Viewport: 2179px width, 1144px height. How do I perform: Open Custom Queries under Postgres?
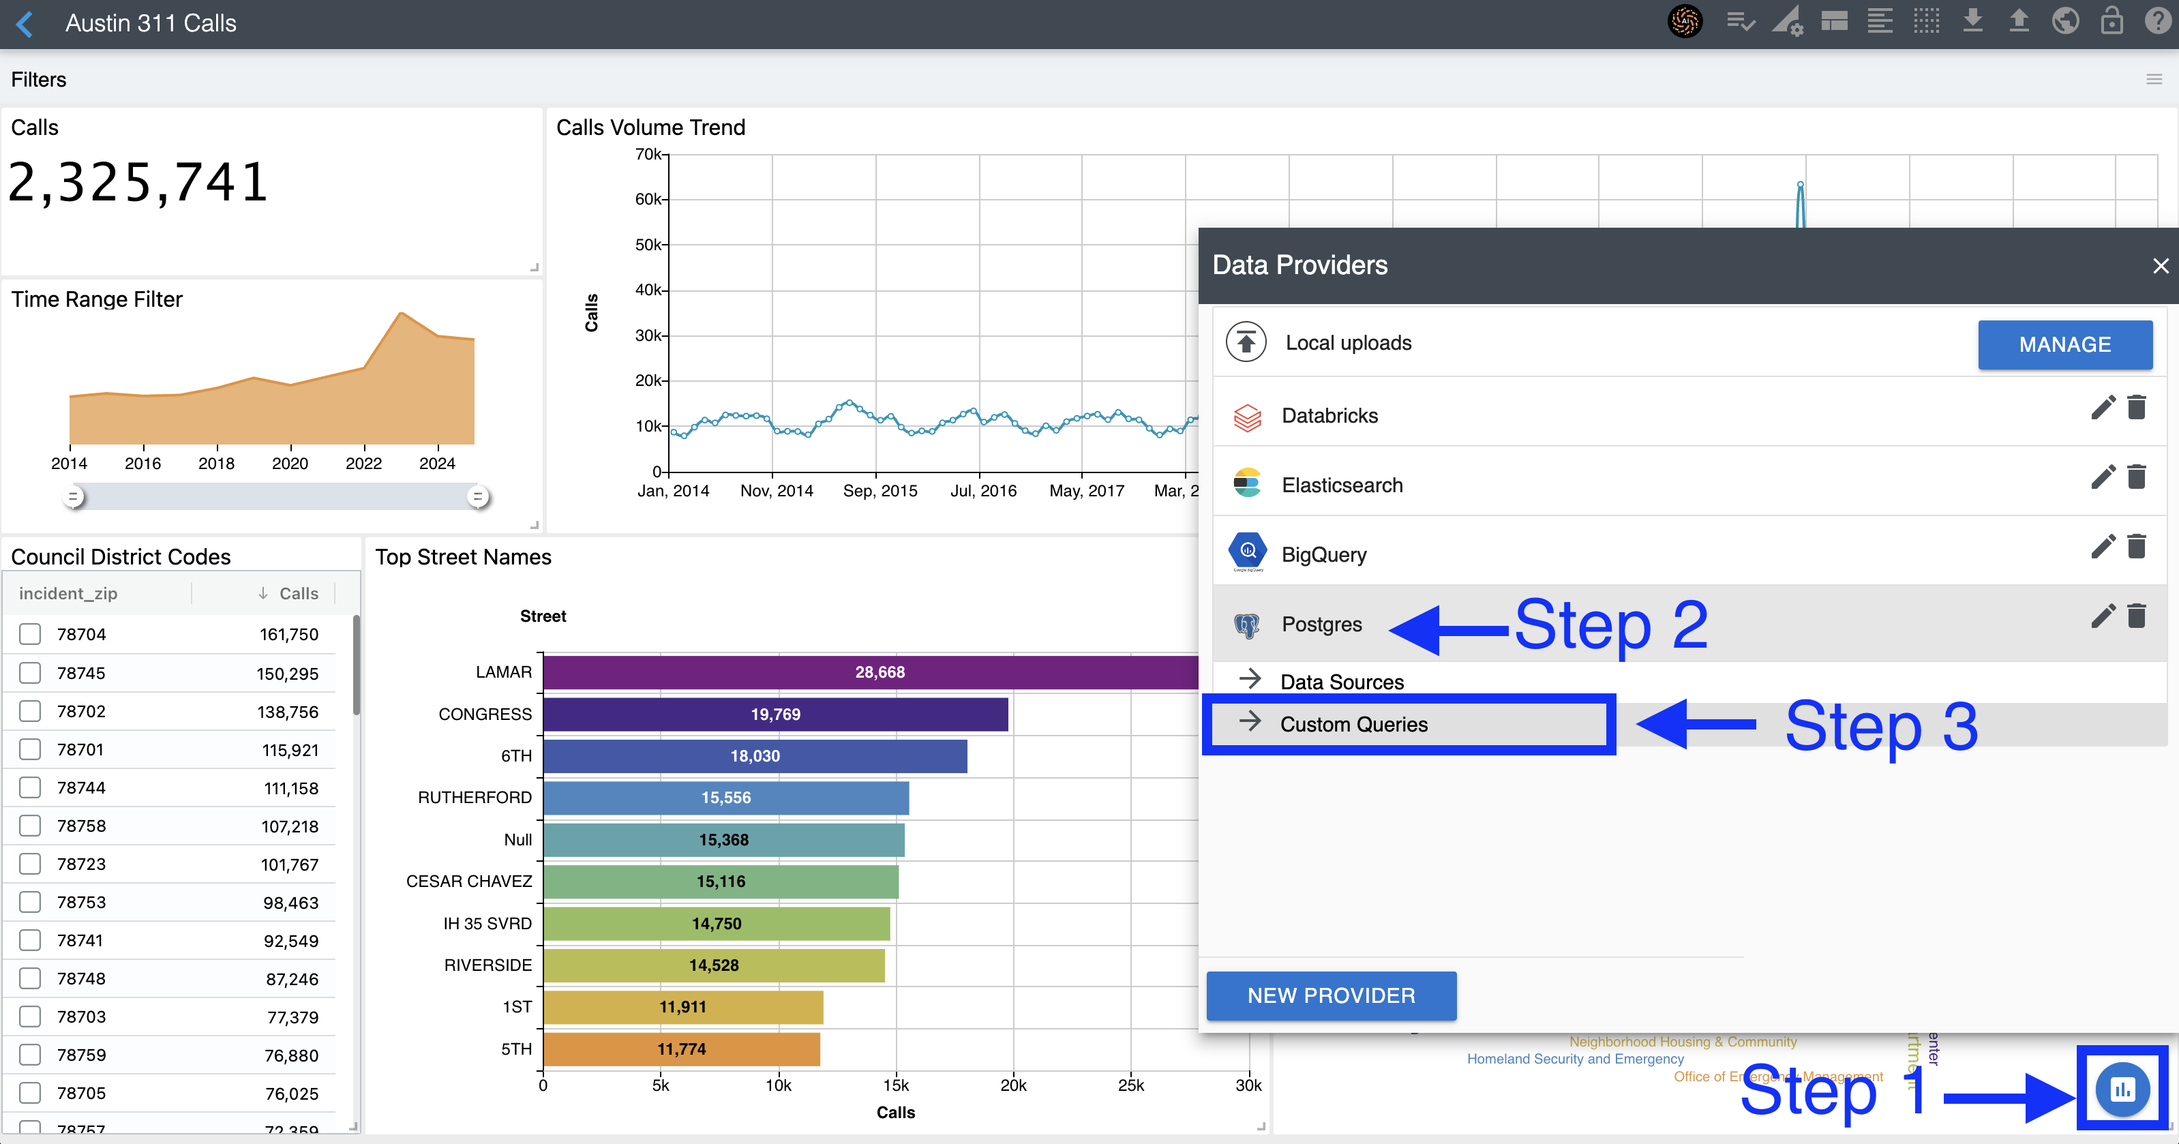(x=1353, y=724)
